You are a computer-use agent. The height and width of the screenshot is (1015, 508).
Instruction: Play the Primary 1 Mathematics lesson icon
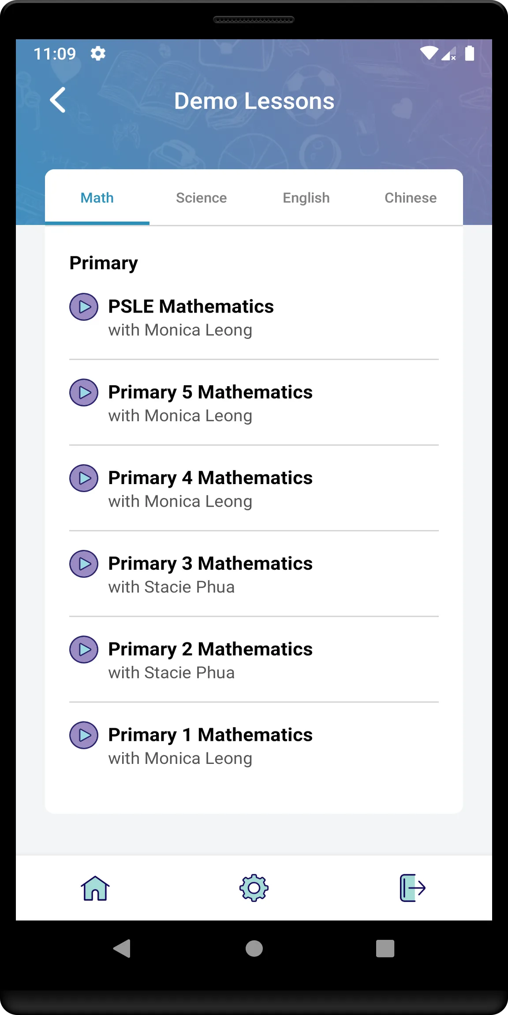pyautogui.click(x=84, y=735)
